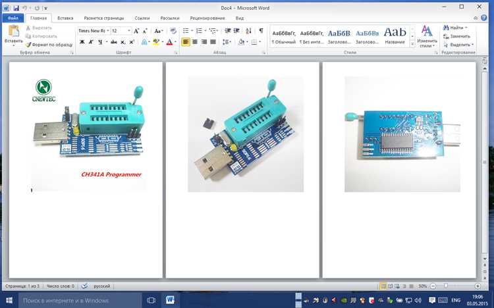
Task: Center the paragraph text
Action: click(x=195, y=42)
